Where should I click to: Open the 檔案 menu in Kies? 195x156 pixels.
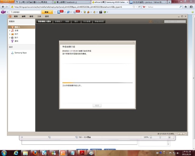point(16,16)
